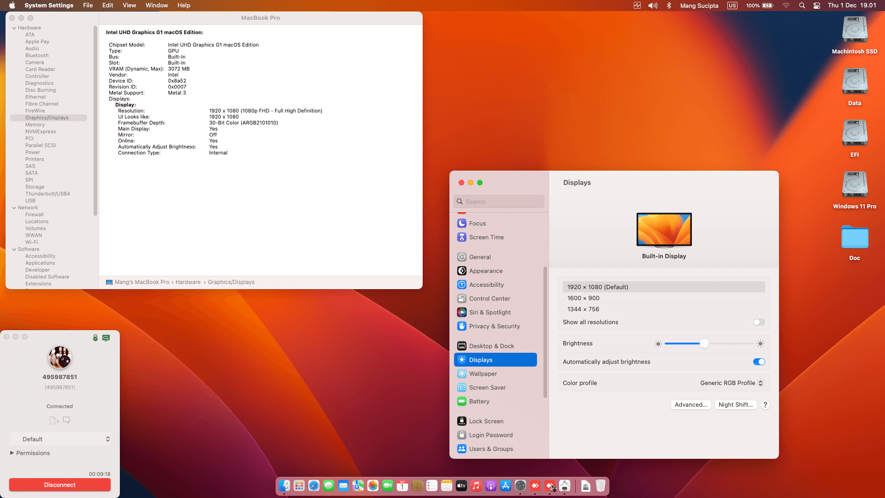This screenshot has width=885, height=498.
Task: Click the file transfer icon in AnyDesk
Action: [x=54, y=420]
